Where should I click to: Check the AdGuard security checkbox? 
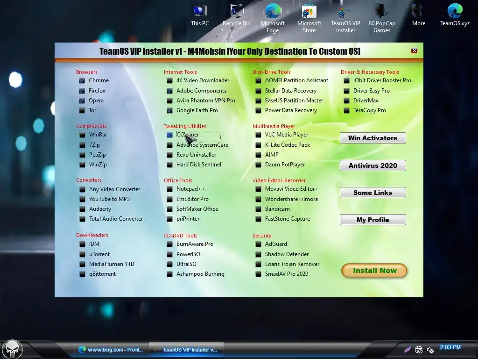point(258,244)
